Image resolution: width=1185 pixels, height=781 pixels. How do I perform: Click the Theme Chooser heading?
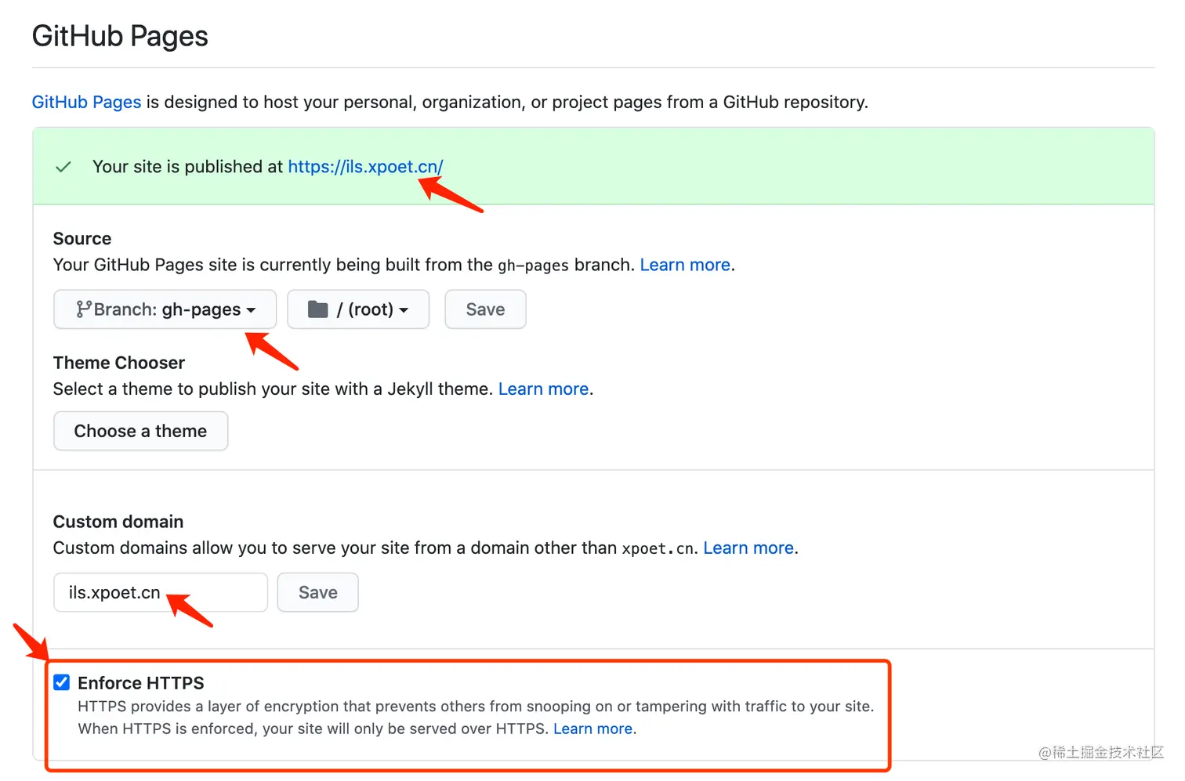(x=119, y=363)
